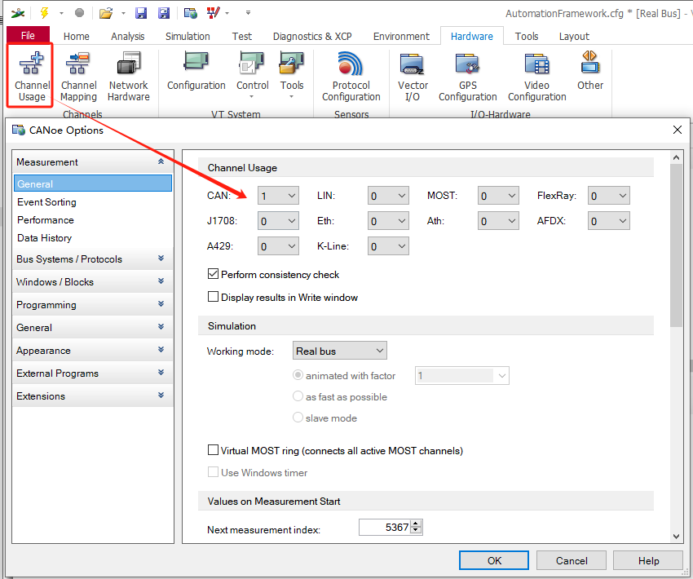Viewport: 693px width, 579px height.
Task: Open the Eth channel count dropdown
Action: (388, 221)
